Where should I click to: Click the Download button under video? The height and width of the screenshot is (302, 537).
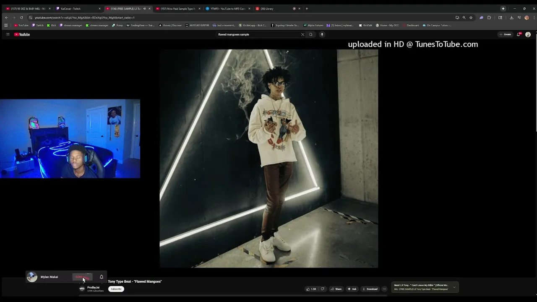click(x=370, y=289)
